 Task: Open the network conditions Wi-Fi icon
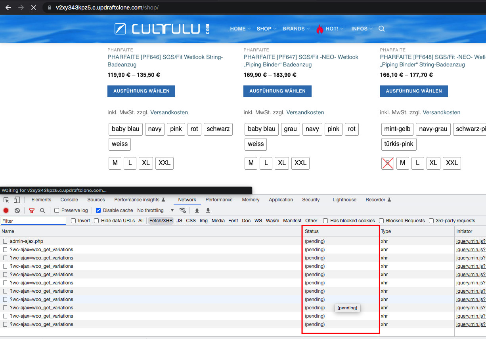[183, 210]
